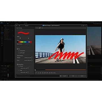Click the PowerDirector preview behind the dialog

click(x=94, y=41)
